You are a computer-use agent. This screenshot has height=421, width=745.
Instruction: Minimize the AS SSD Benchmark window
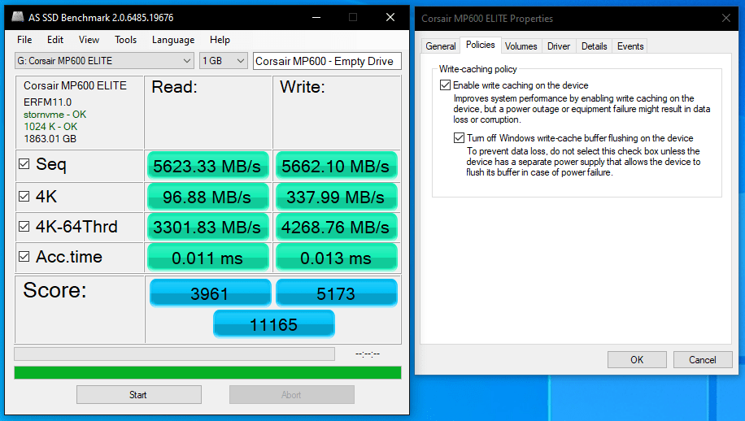coord(316,17)
